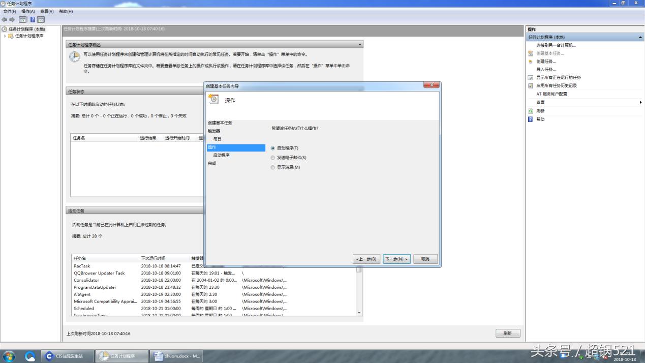Switch to zhuom.docx on the taskbar

coord(176,356)
